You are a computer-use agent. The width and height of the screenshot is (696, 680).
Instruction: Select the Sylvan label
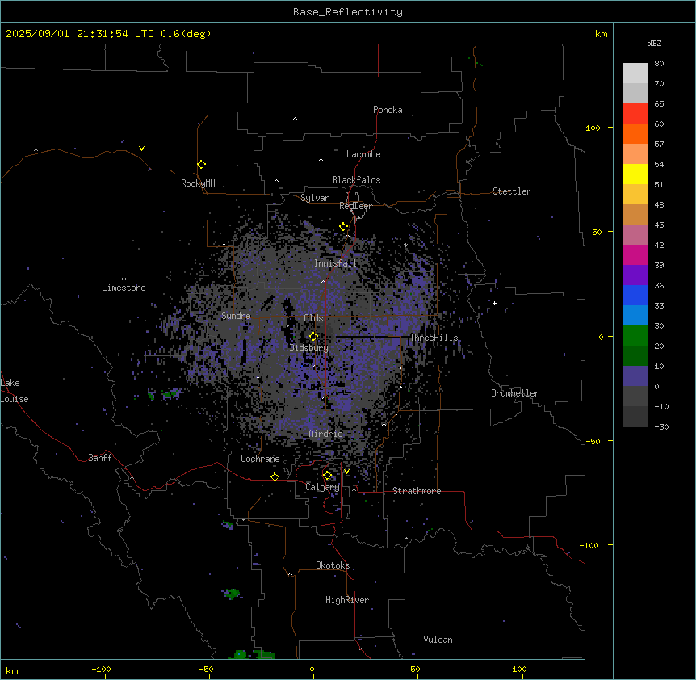[315, 199]
